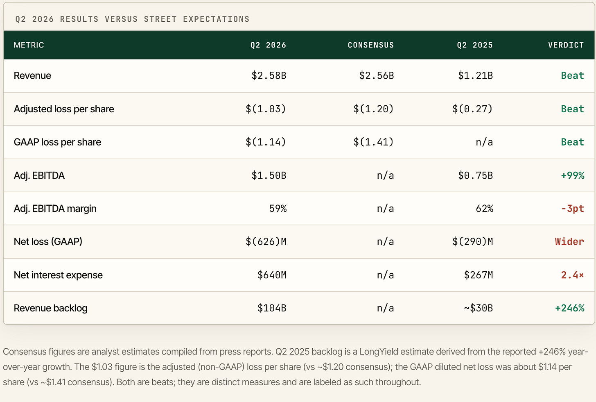Select the CONSENSUS column header

click(x=371, y=45)
